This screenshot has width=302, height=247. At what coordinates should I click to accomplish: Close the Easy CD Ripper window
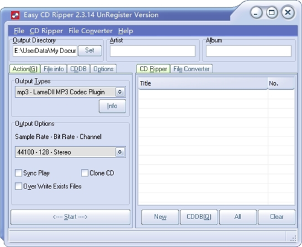[x=288, y=13]
